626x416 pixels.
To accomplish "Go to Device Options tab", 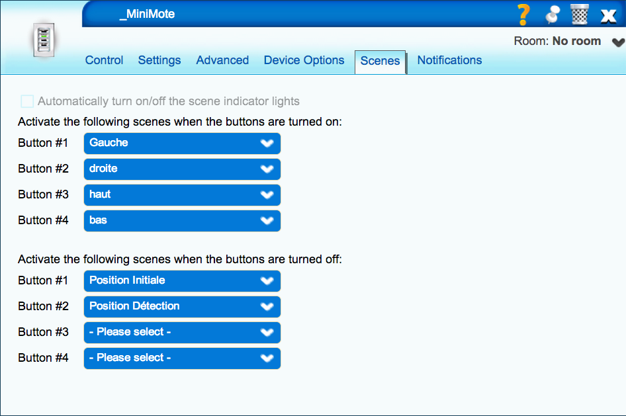I will [304, 60].
